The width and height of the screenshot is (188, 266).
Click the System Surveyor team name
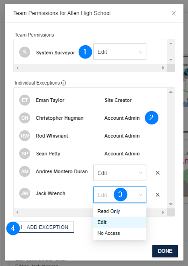click(x=55, y=53)
